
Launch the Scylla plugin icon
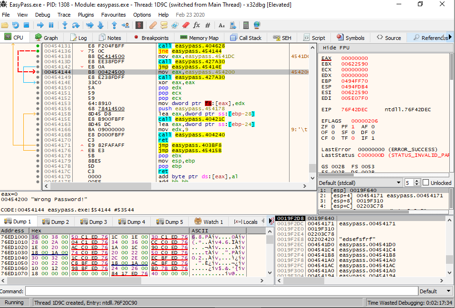pyautogui.click(x=139, y=25)
